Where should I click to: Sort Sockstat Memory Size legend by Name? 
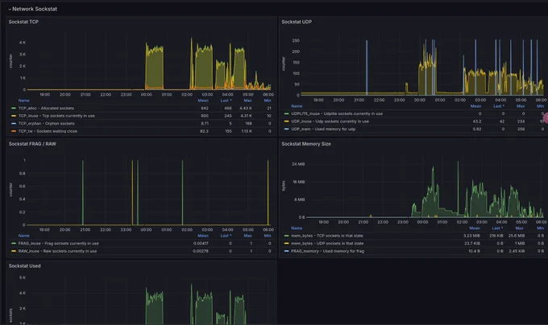tap(297, 228)
